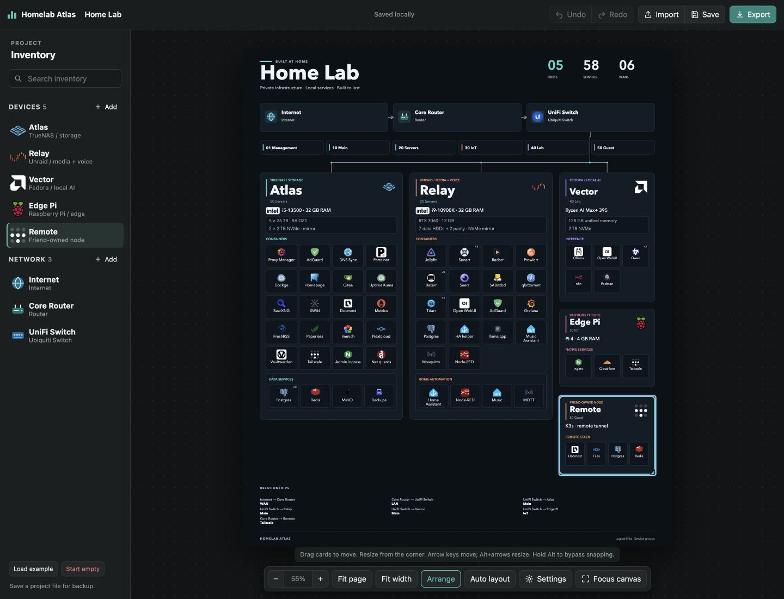Zoom out with the minus button
The height and width of the screenshot is (599, 784).
pos(276,579)
